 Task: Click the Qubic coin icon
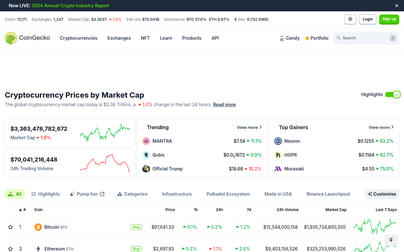(146, 155)
